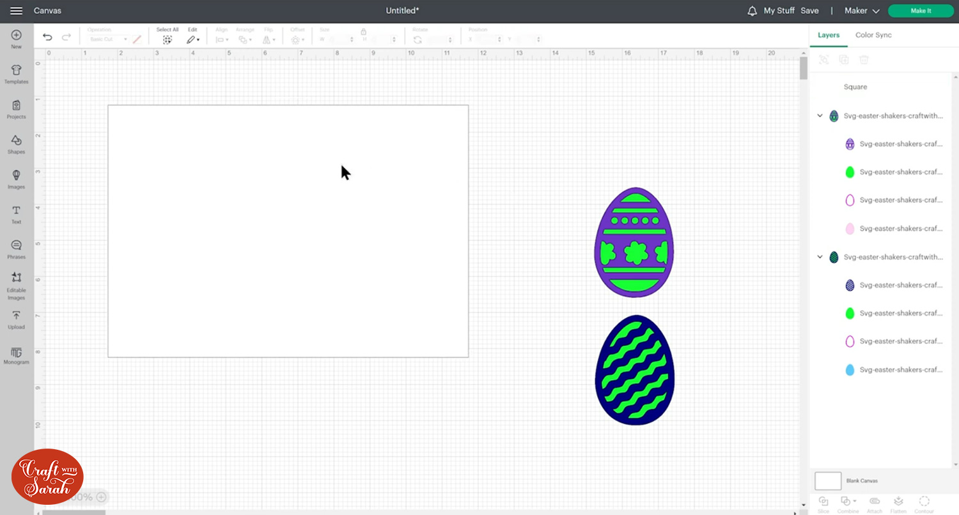The image size is (959, 515).
Task: Open Editable Images in the sidebar
Action: [17, 286]
